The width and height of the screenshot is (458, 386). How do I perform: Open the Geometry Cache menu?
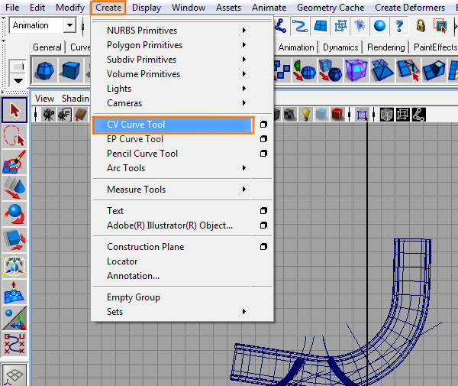pyautogui.click(x=330, y=8)
